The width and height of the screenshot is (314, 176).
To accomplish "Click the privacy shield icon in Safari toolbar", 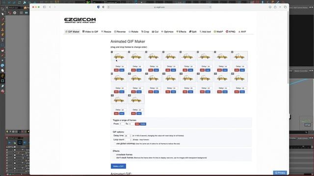I will click(98, 7).
